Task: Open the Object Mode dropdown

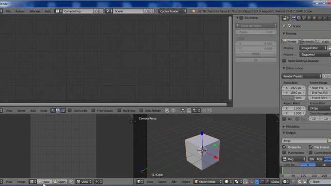Action: 208,181
